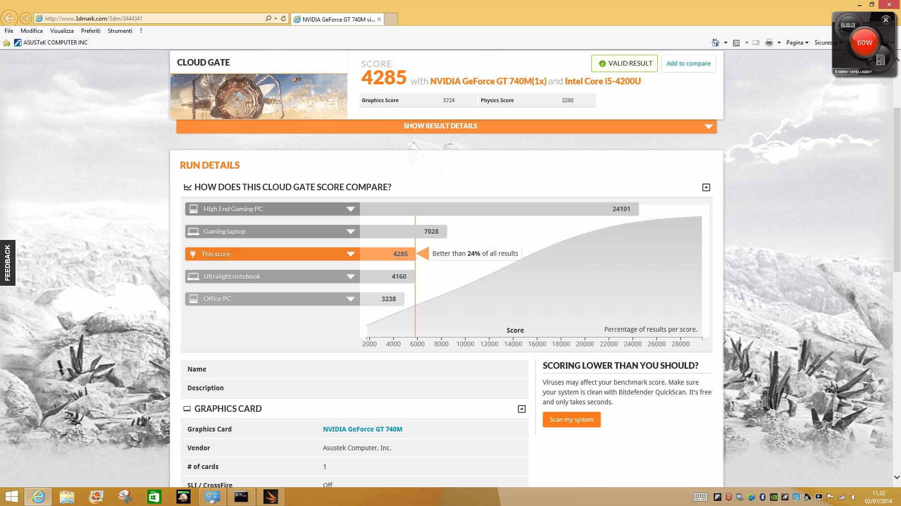Screen dimensions: 901x506
Task: Expand the Pagina dropdown menu
Action: tap(797, 43)
